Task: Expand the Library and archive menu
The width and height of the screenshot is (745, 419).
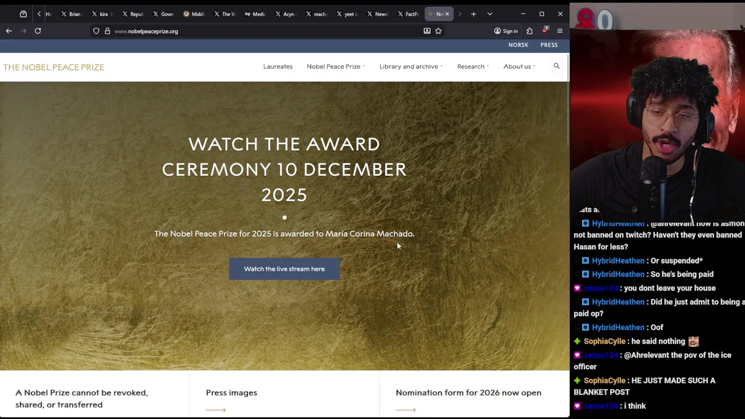Action: tap(411, 66)
